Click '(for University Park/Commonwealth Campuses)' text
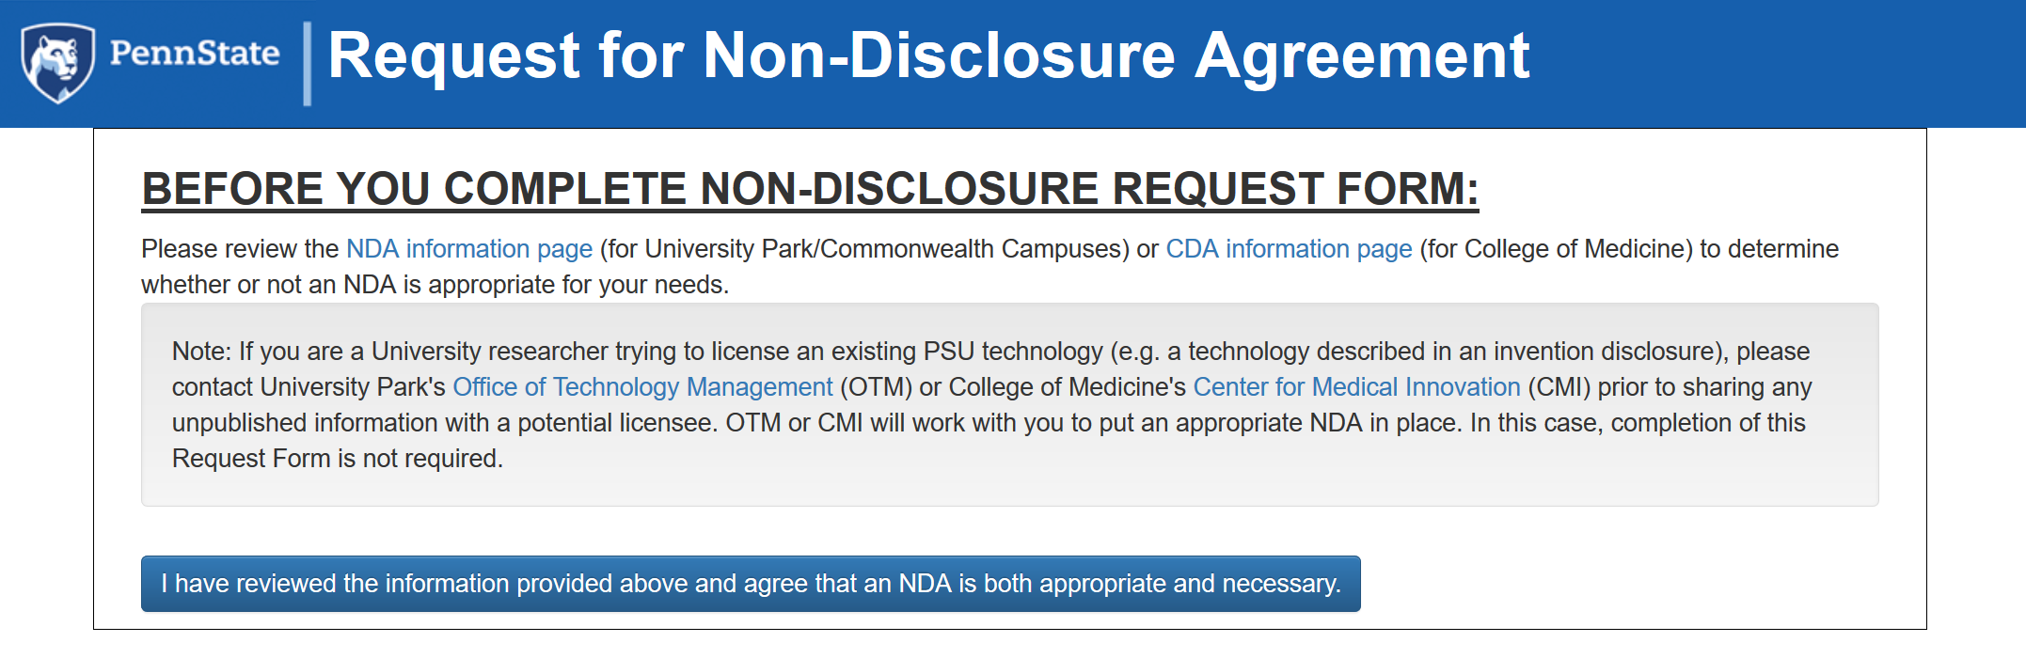2026x658 pixels. [x=864, y=249]
